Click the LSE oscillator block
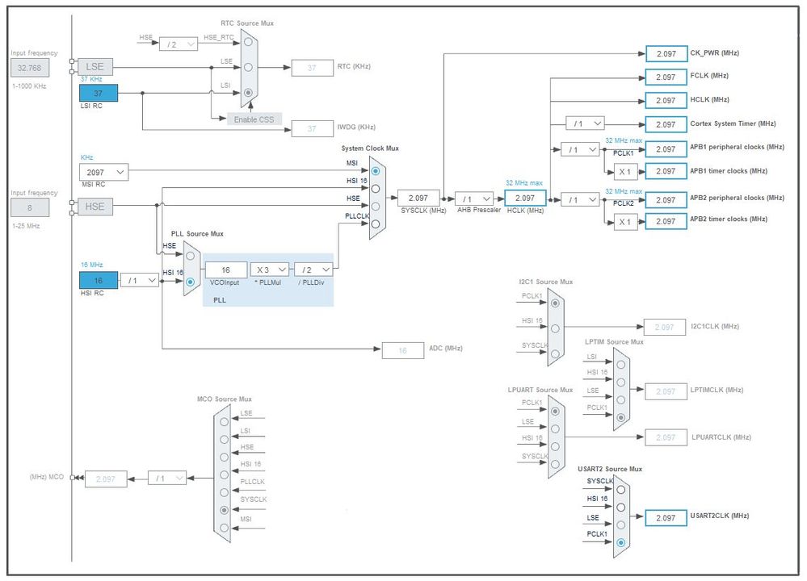Image resolution: width=807 pixels, height=581 pixels. click(95, 67)
